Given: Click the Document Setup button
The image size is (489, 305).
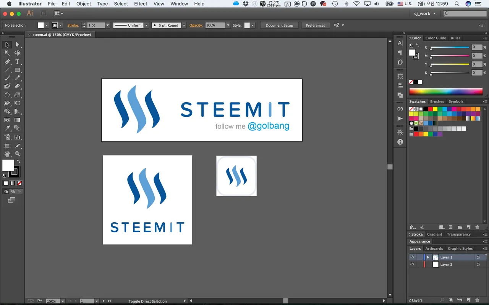Looking at the screenshot, I should click(279, 26).
